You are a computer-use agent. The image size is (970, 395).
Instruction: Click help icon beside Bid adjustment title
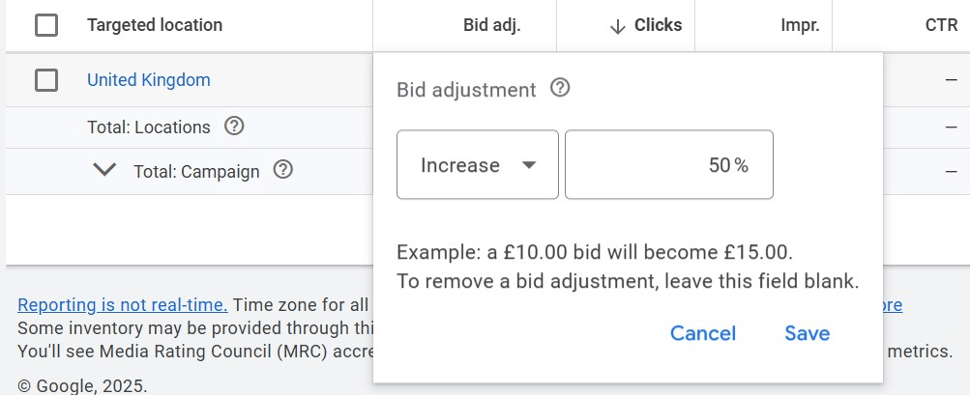[559, 89]
